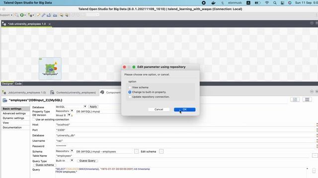Open the Query Type Built-In dropdown
This screenshot has width=318, height=178.
[x=72, y=160]
